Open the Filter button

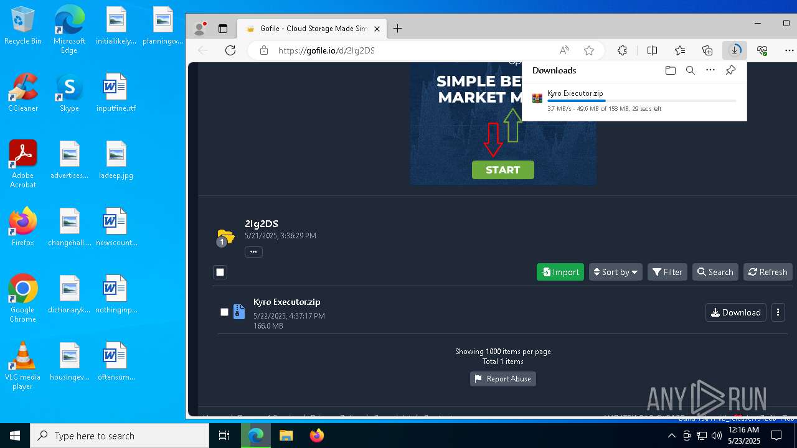pos(667,272)
